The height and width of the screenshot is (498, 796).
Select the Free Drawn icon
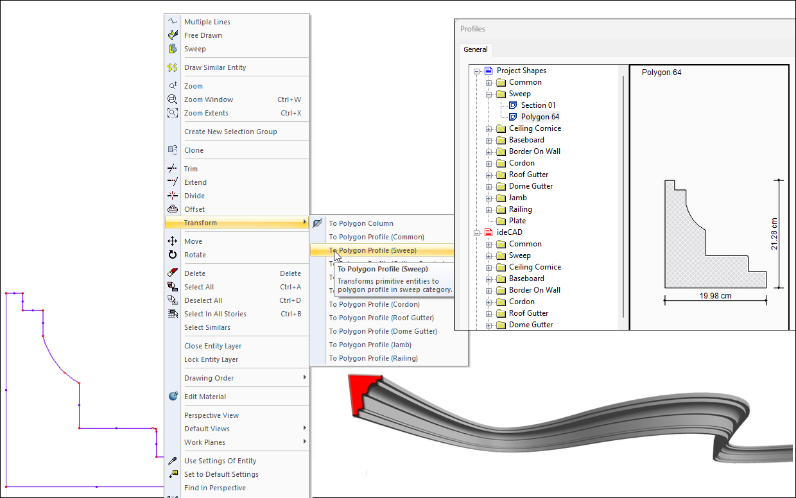pyautogui.click(x=173, y=35)
